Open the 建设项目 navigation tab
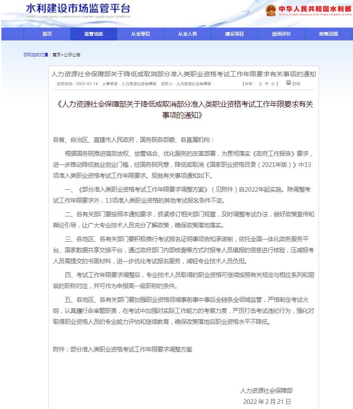The height and width of the screenshot is (409, 353). [234, 34]
